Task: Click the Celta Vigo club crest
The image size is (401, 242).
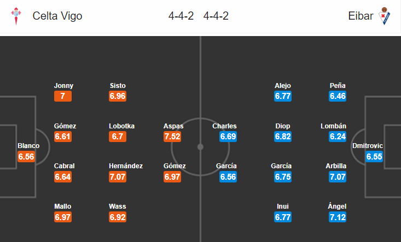Action: click(x=16, y=16)
